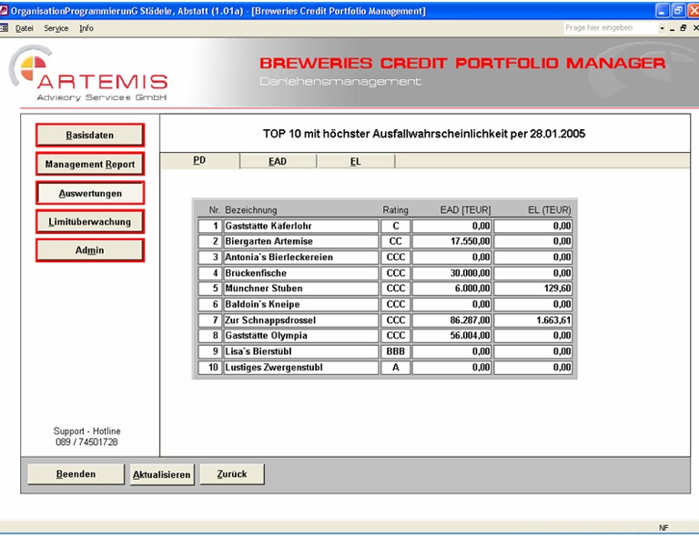Screen dimensions: 699x538
Task: Click the Artemis Advisory Services logo
Action: tap(88, 74)
